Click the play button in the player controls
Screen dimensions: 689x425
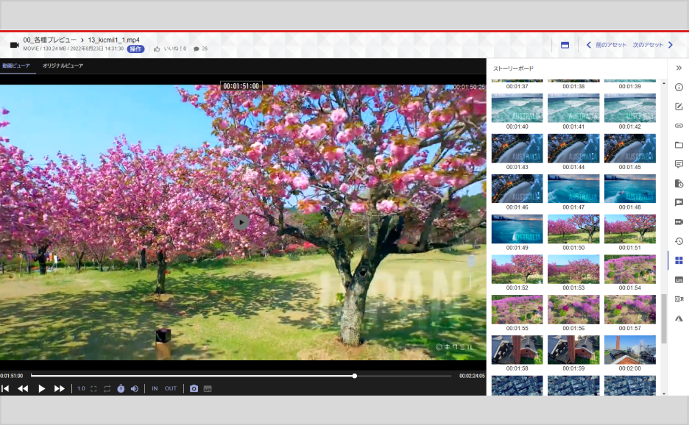tap(42, 388)
